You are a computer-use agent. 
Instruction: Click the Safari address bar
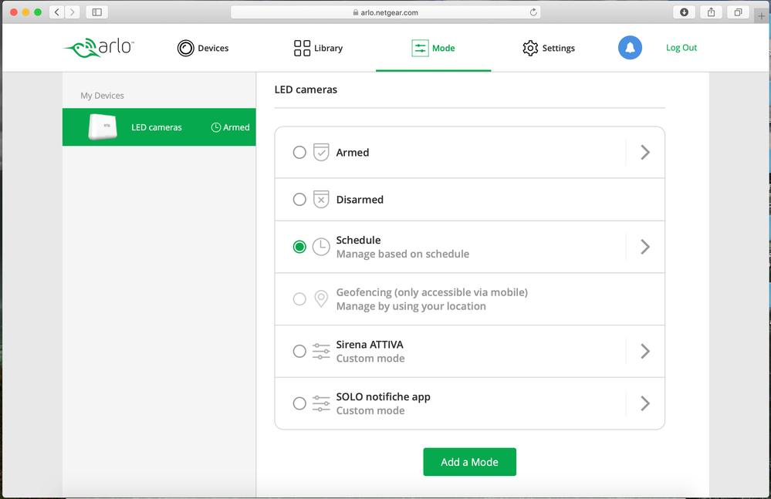(386, 12)
